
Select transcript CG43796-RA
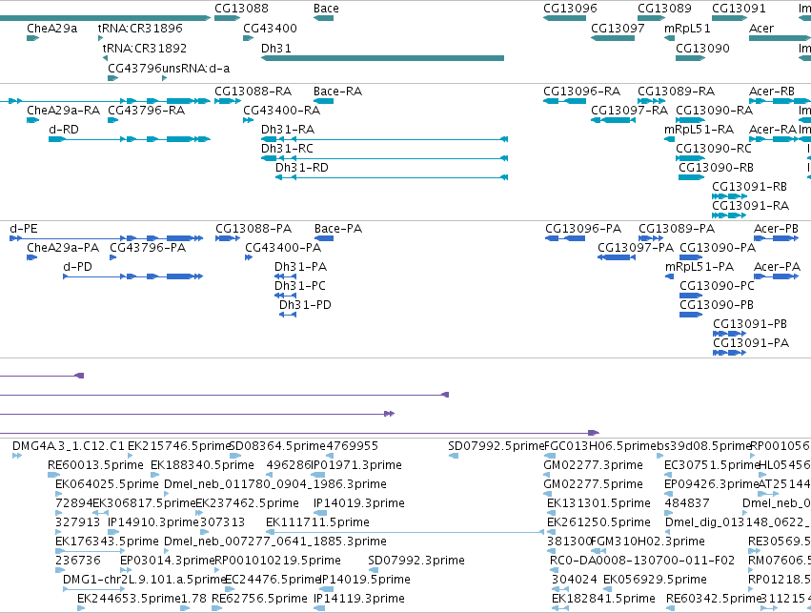click(x=146, y=111)
